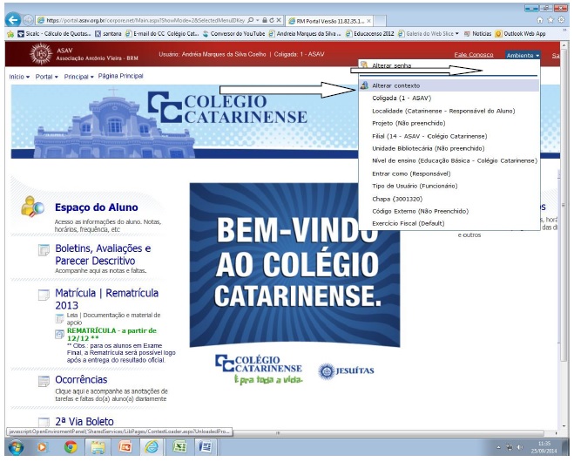Open the address bar search dropdown arrow
Screen dimensions: 574x462
click(x=257, y=20)
